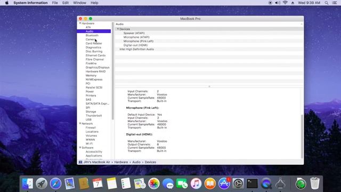The width and height of the screenshot is (341, 192).
Task: Open Reminders list icon in dock
Action: (126, 183)
